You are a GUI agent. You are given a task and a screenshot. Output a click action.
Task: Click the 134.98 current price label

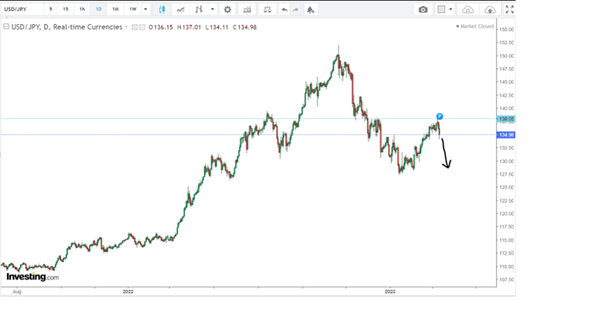[x=506, y=134]
